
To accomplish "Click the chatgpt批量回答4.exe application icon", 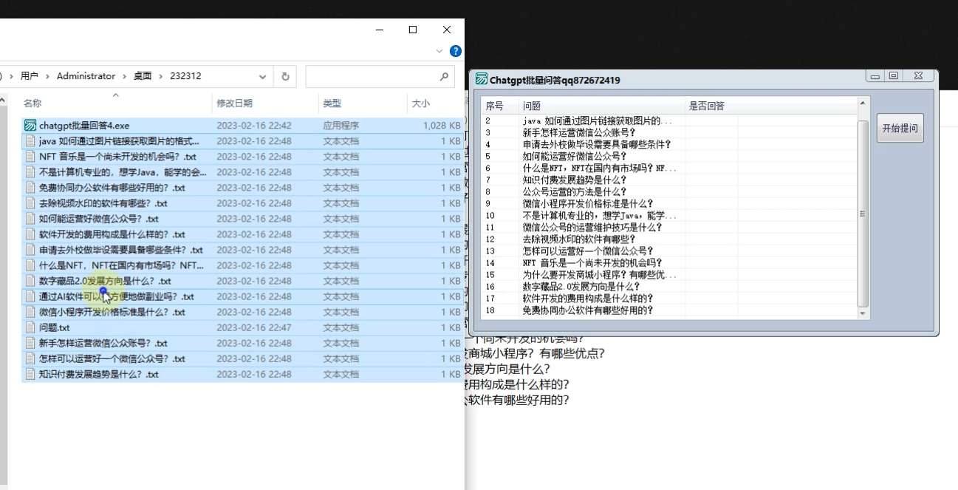I will pyautogui.click(x=30, y=126).
